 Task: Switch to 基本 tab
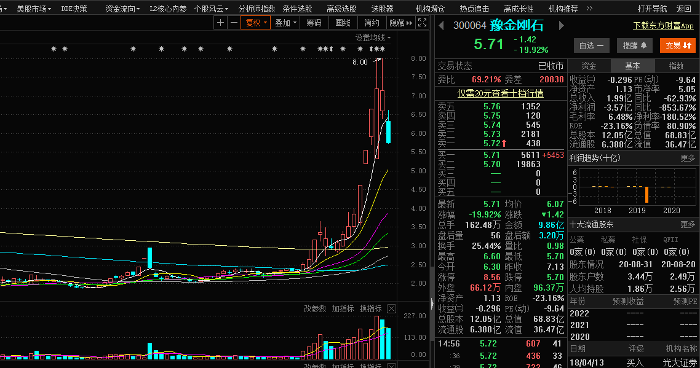point(632,66)
